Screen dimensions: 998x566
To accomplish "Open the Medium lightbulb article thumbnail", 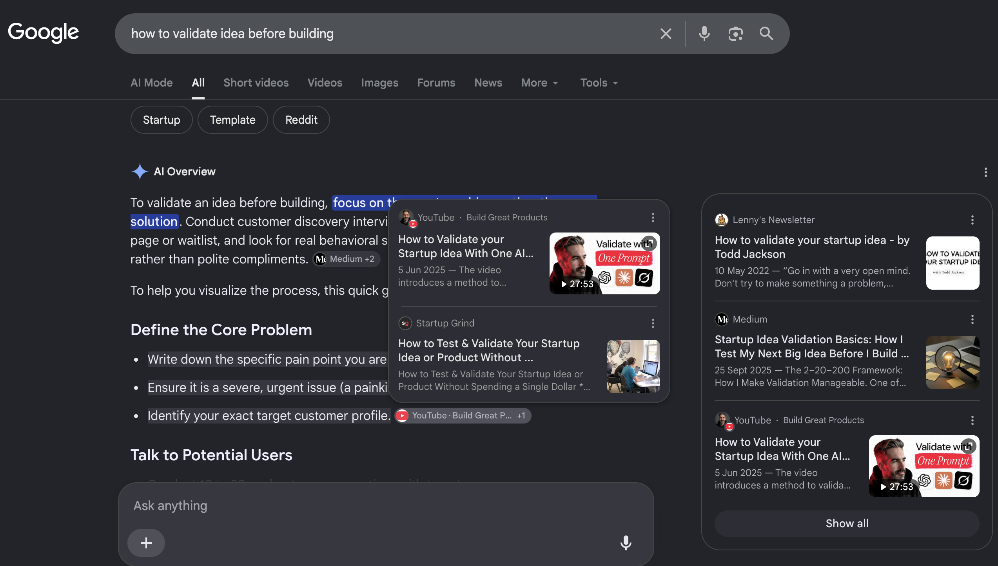I will tap(953, 362).
